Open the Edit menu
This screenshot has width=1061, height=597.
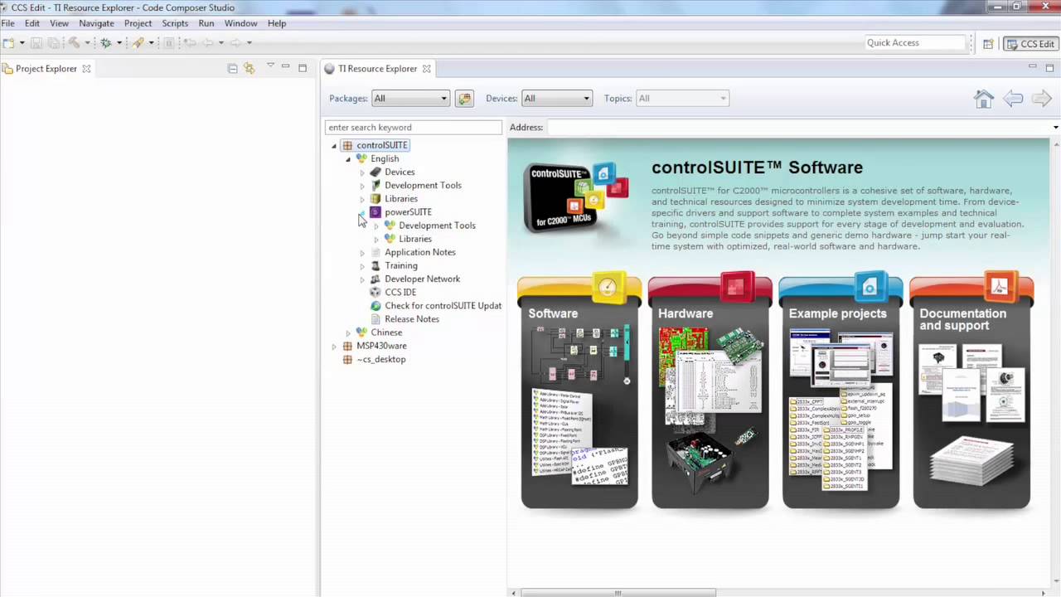pos(32,23)
